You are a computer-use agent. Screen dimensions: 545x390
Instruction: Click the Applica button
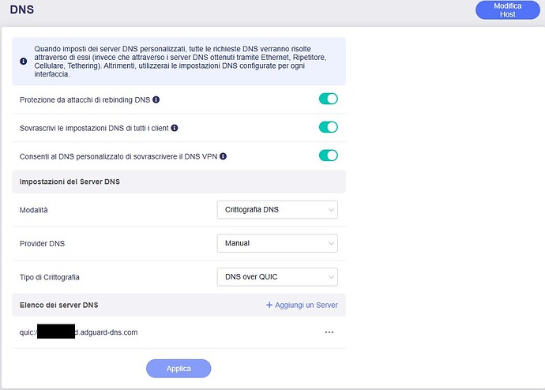pos(179,369)
